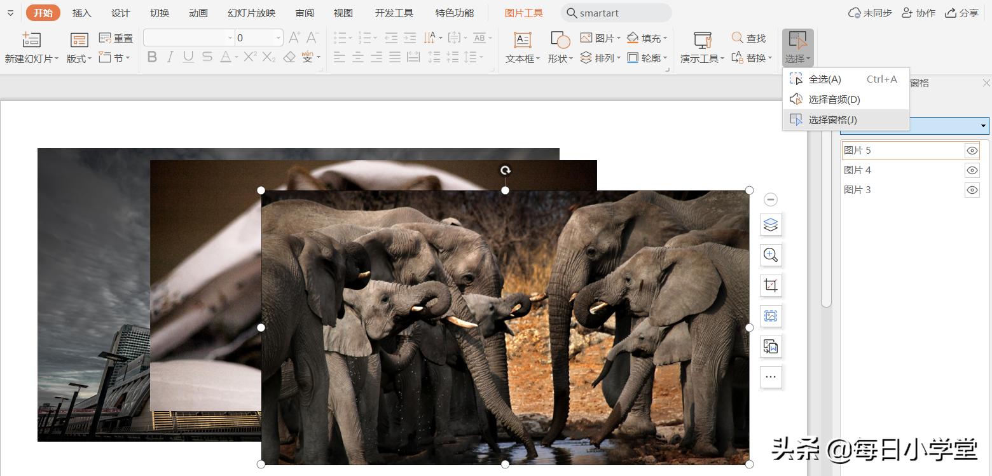Click the 文本框 text box icon

tap(522, 40)
